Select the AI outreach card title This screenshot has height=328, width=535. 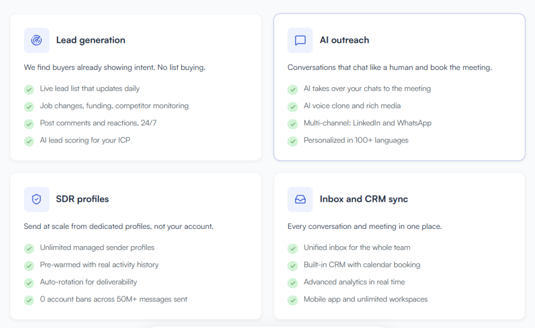click(344, 40)
